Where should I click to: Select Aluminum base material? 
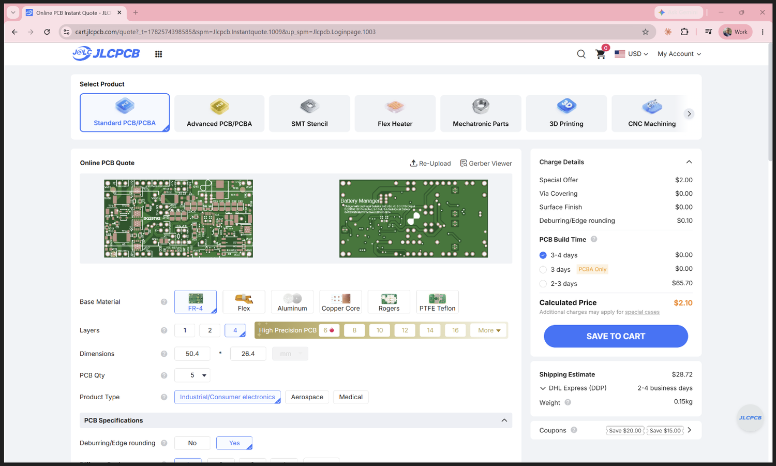click(292, 302)
